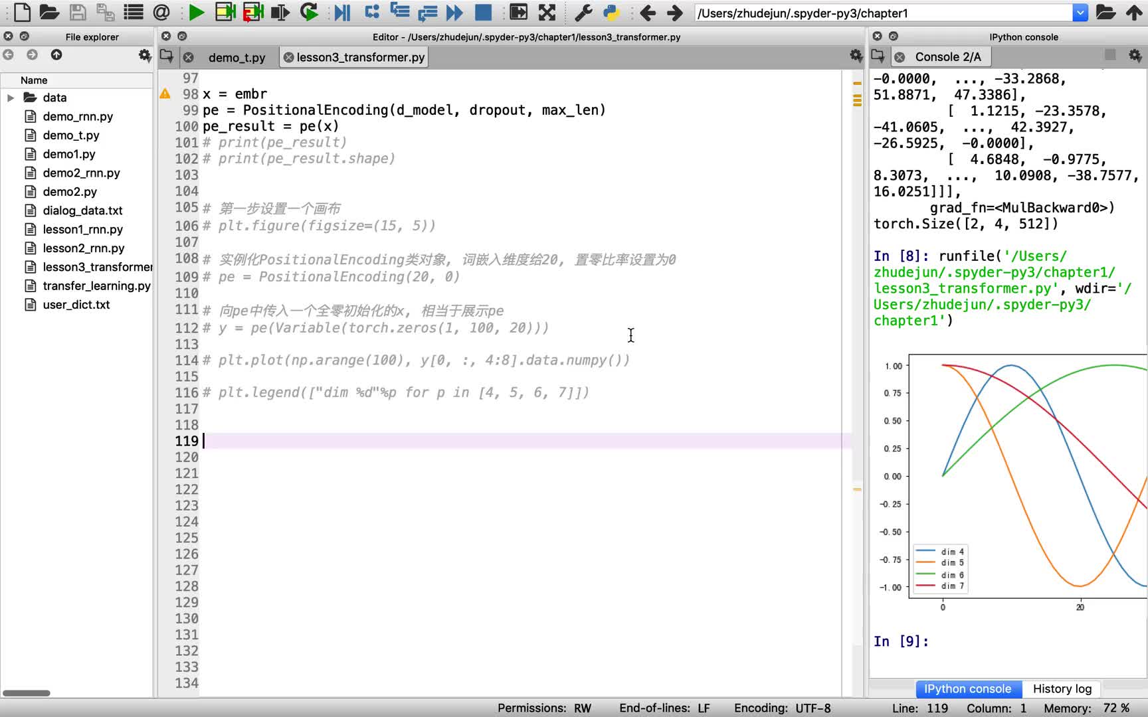Maximize the current pane
The width and height of the screenshot is (1148, 717).
tap(518, 12)
